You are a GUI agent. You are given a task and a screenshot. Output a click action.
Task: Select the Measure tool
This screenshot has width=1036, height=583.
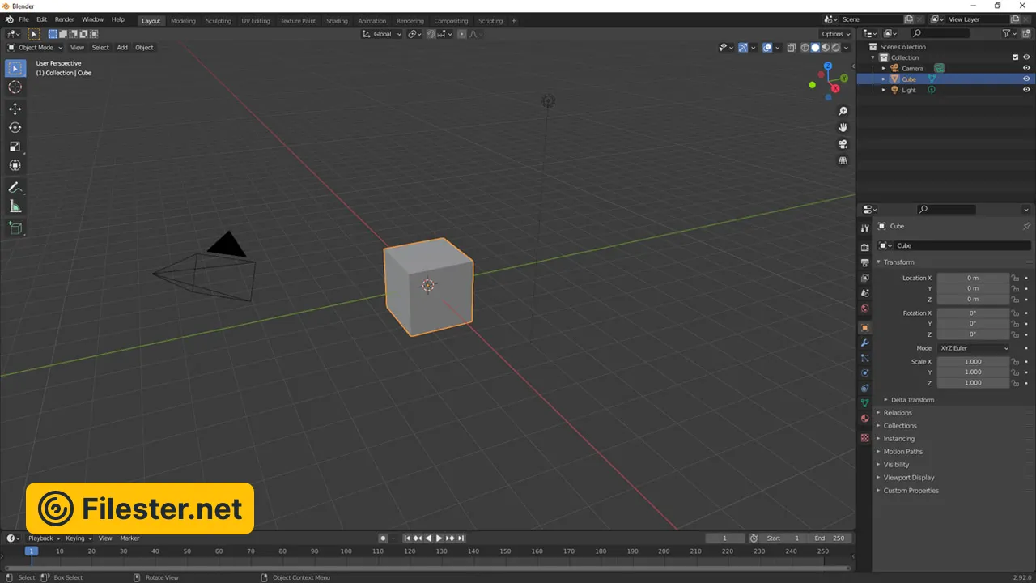point(15,207)
